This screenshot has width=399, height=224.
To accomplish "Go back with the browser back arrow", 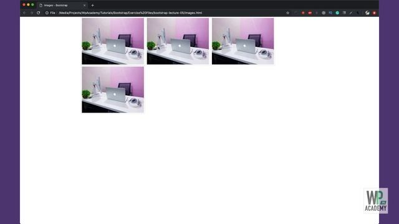I will 25,12.
